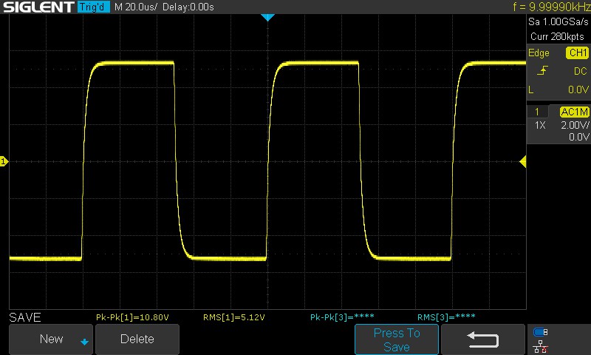Click the RMS[3]=**** measurement

[446, 317]
